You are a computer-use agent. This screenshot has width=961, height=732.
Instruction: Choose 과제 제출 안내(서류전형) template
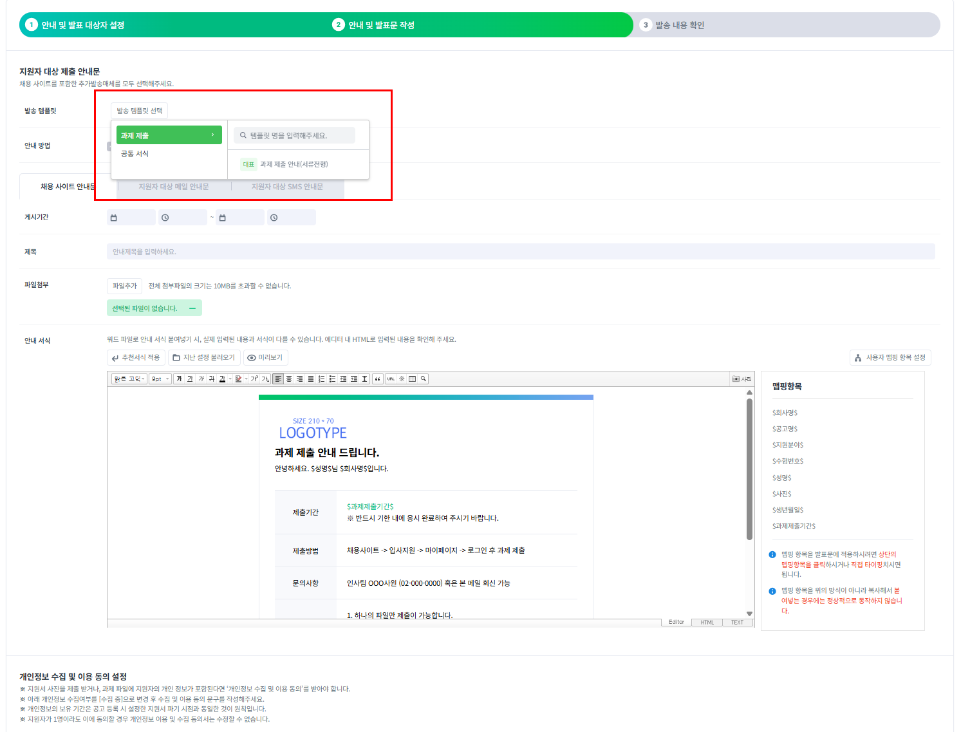294,164
